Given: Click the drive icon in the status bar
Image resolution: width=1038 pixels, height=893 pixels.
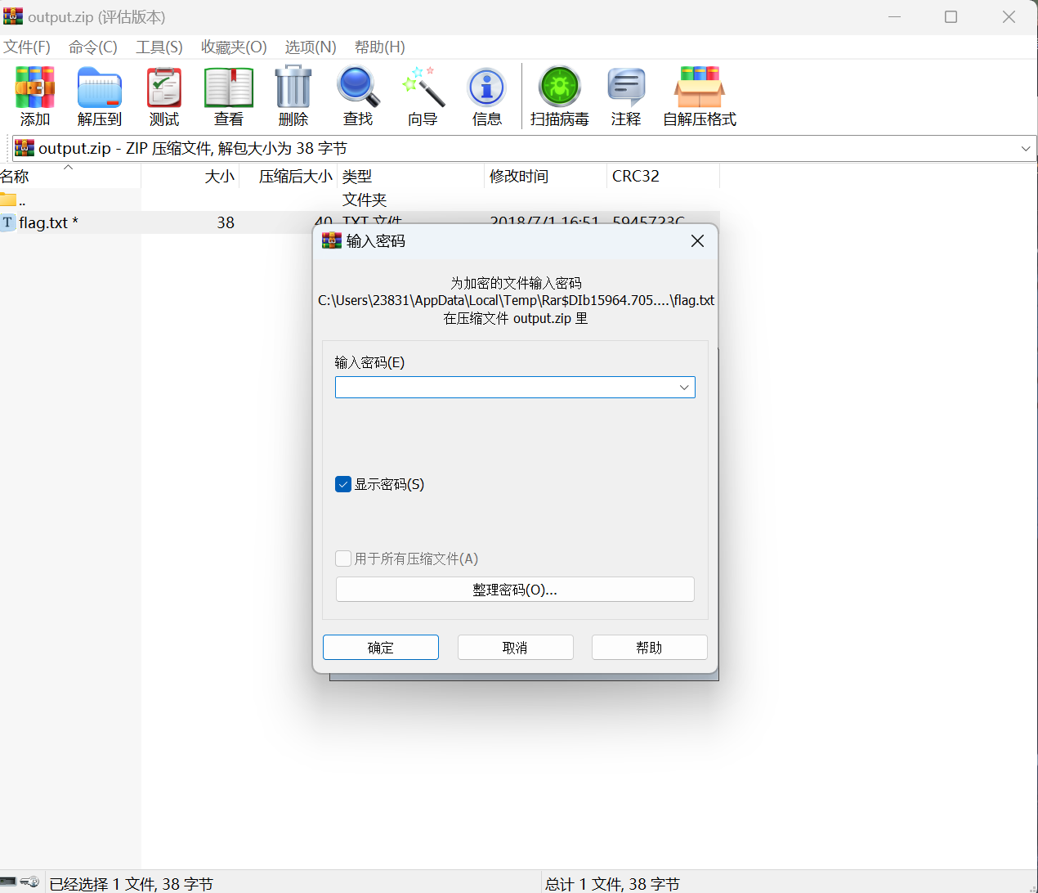Looking at the screenshot, I should pos(8,882).
